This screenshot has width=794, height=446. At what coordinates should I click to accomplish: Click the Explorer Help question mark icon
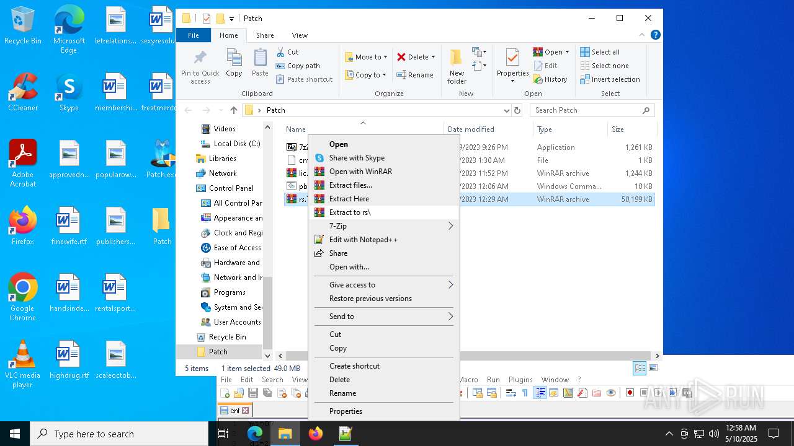pyautogui.click(x=655, y=35)
